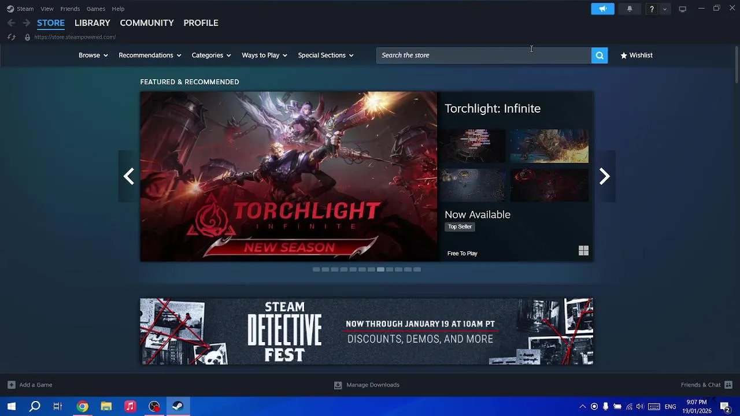The width and height of the screenshot is (740, 416).
Task: Switch to the COMMUNITY tab
Action: [x=147, y=23]
